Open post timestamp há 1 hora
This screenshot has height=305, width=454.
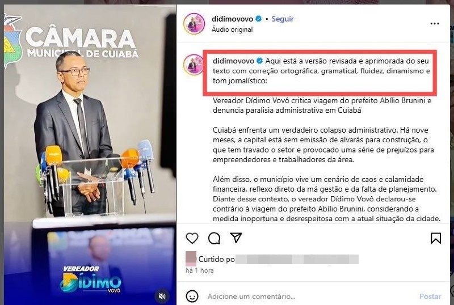[200, 270]
